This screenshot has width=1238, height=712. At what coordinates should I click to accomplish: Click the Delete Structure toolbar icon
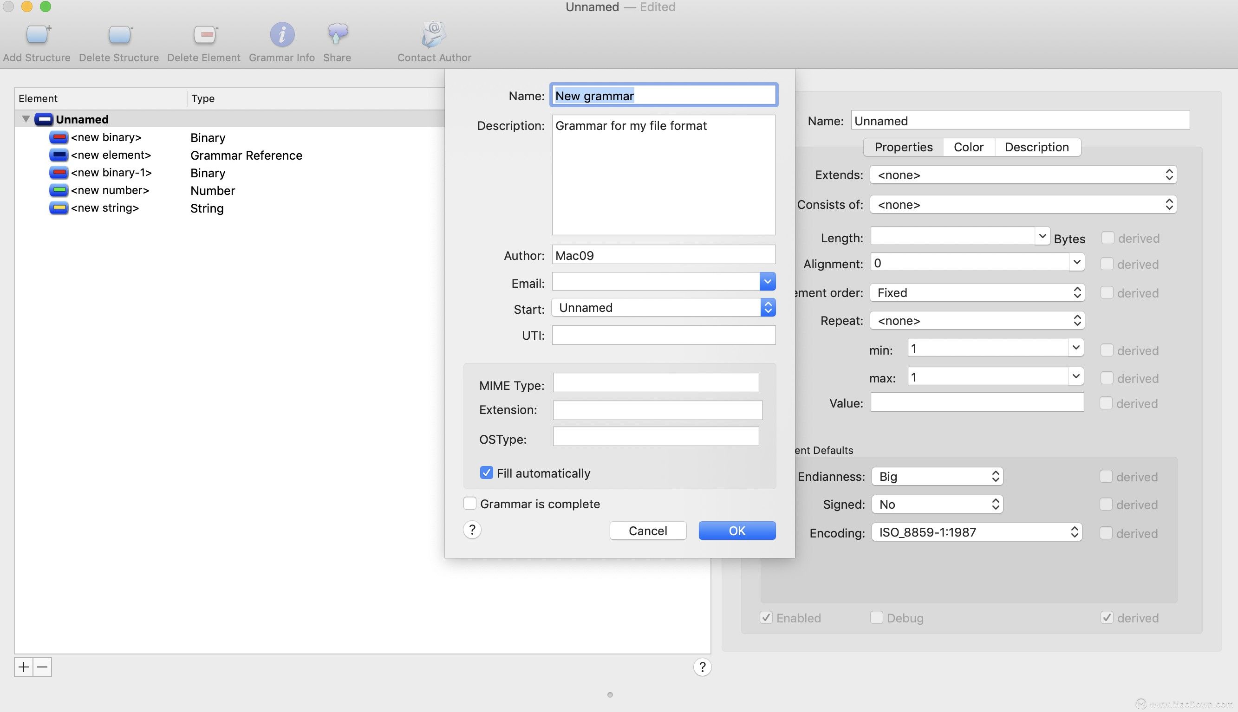(119, 35)
